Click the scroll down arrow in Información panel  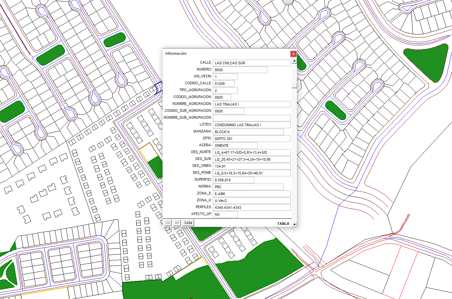coord(294,224)
